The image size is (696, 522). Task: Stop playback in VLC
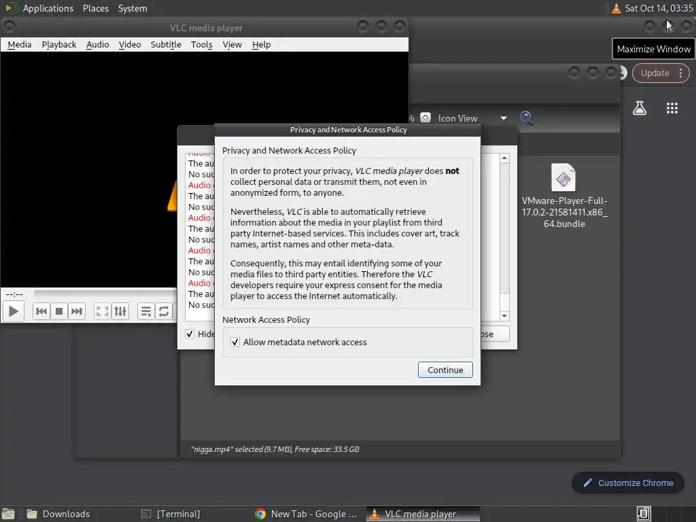(58, 311)
